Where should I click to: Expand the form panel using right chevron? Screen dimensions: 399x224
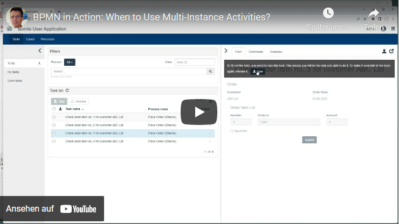226,51
